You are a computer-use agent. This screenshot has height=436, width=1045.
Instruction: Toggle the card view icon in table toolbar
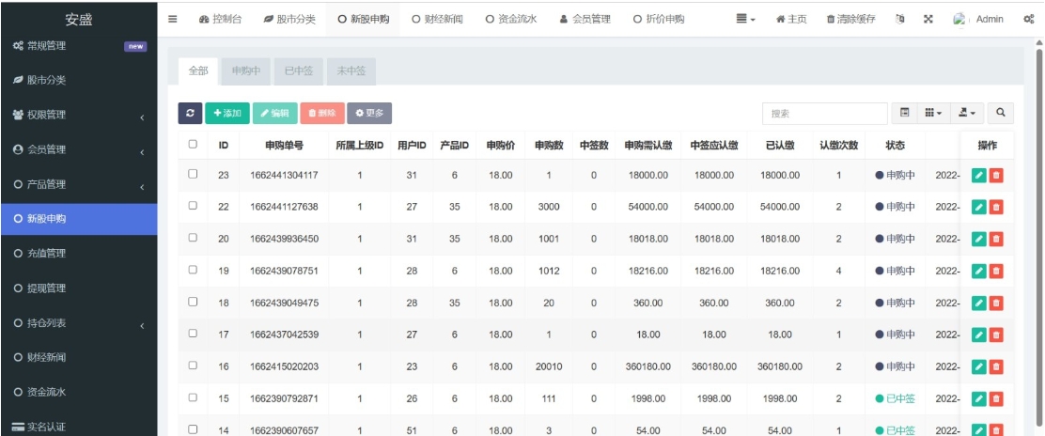[904, 113]
